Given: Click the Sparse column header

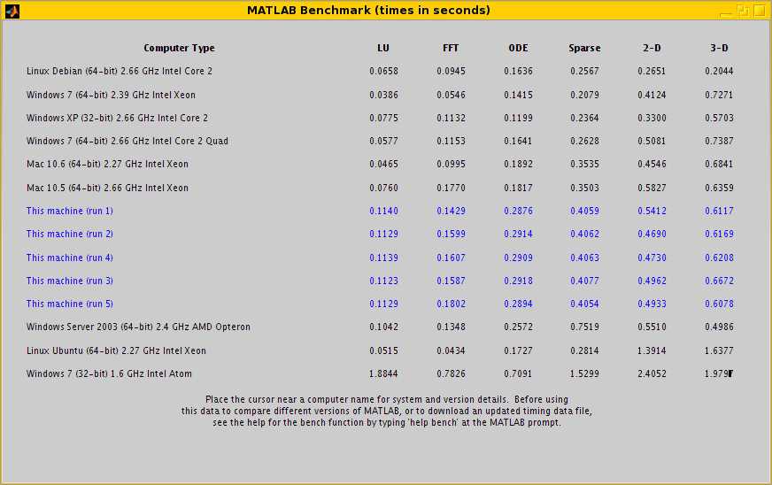Looking at the screenshot, I should (x=584, y=48).
